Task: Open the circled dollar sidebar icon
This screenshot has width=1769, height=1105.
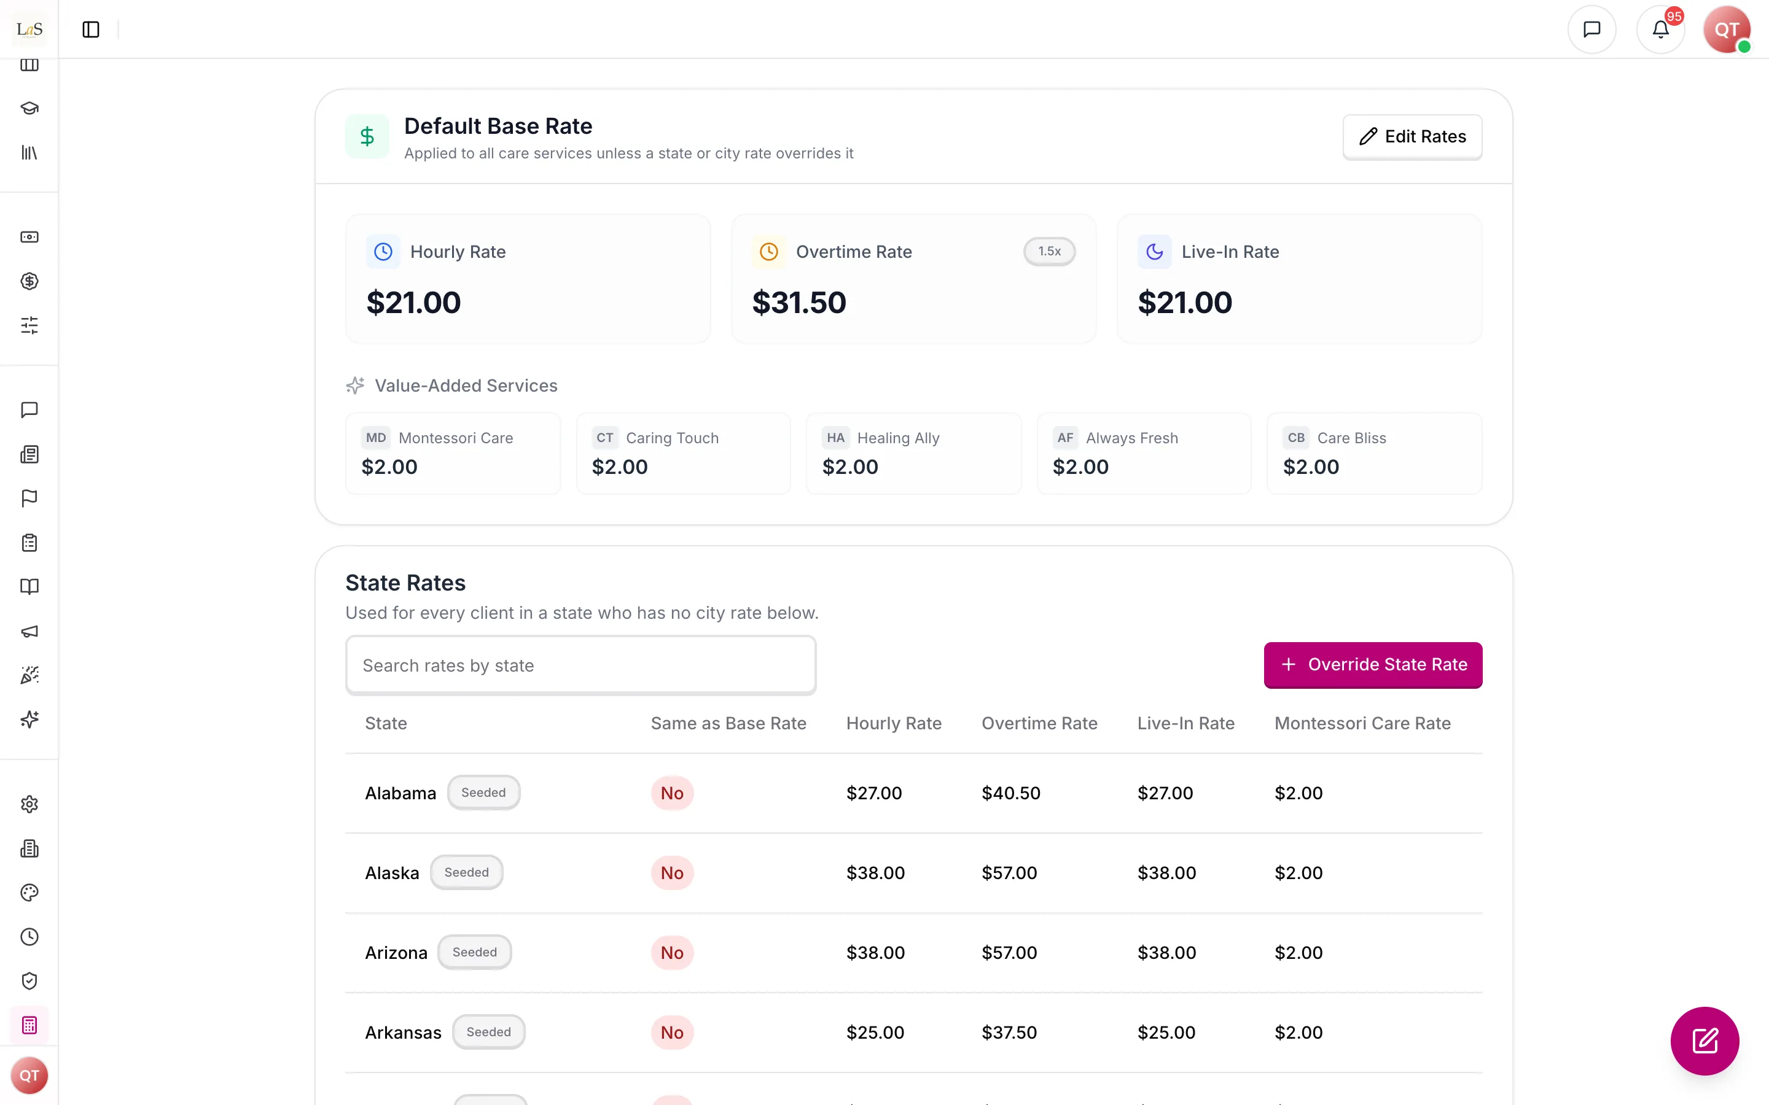Action: coord(29,281)
